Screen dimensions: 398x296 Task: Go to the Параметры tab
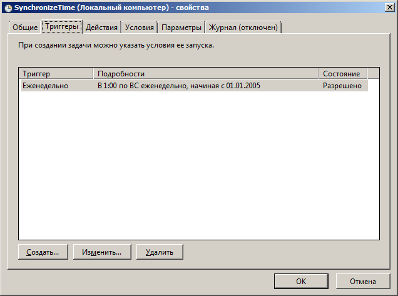tap(181, 28)
